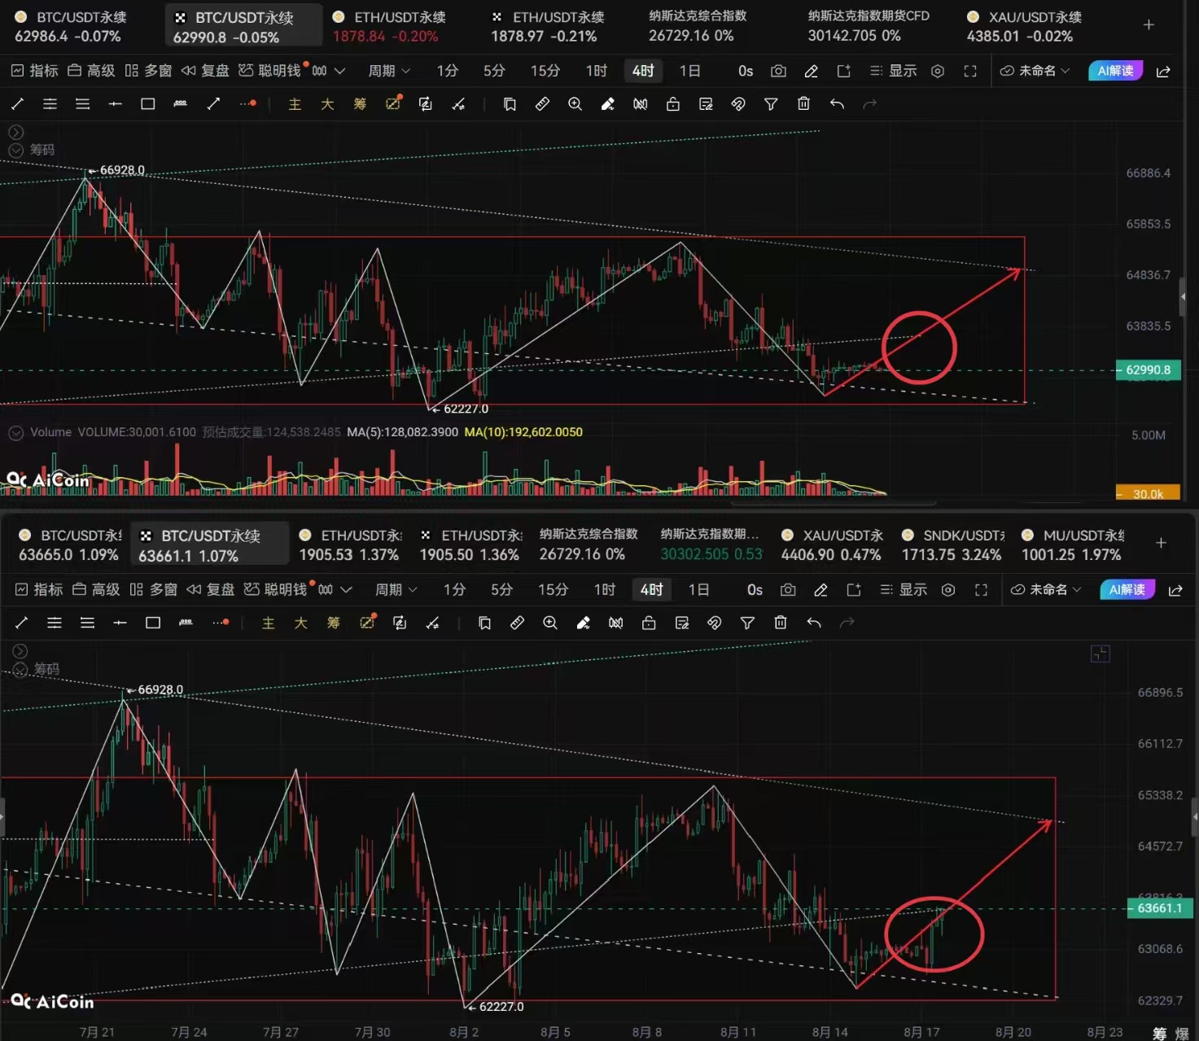Click the ruler measure tool in lower toolbar
1199x1041 pixels.
[517, 623]
